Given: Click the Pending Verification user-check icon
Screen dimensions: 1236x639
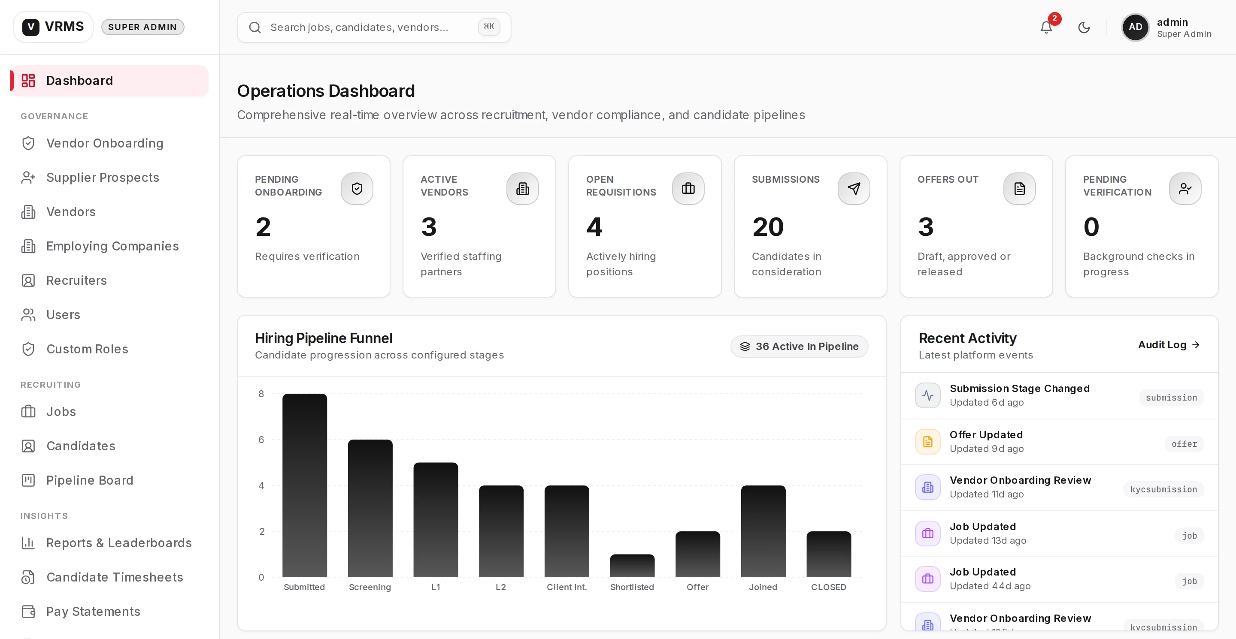Looking at the screenshot, I should 1185,189.
